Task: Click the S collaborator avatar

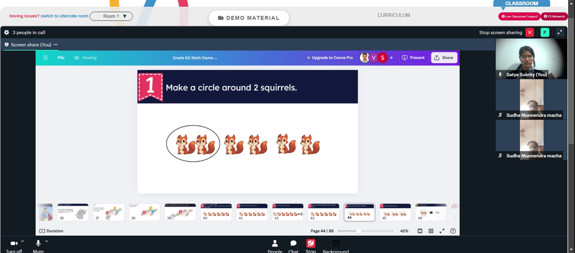Action: coord(382,58)
